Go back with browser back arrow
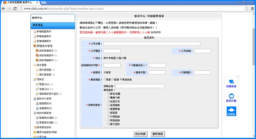 3,8
